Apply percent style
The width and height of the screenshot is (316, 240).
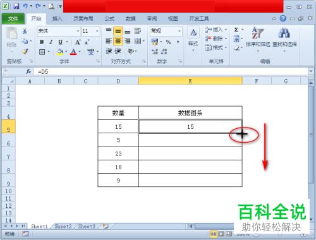click(168, 42)
